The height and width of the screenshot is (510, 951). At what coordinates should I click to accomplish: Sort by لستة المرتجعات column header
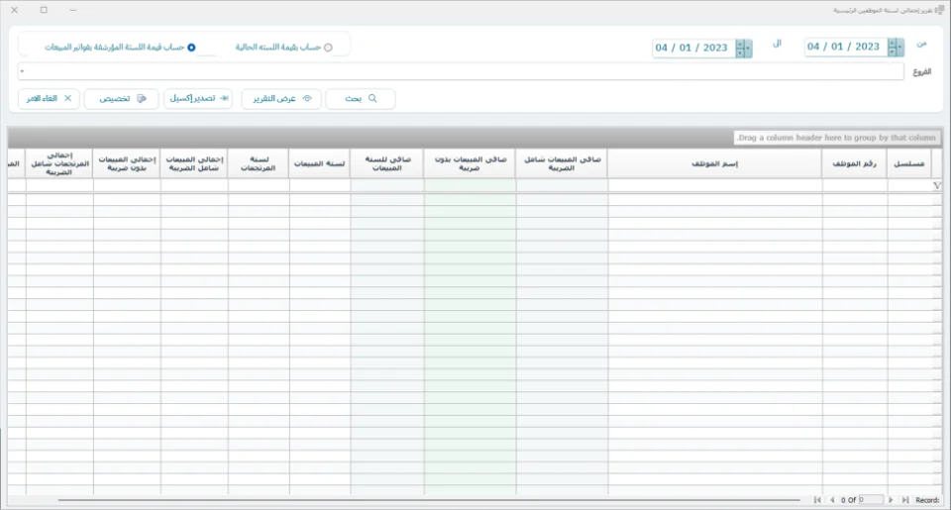pos(259,163)
